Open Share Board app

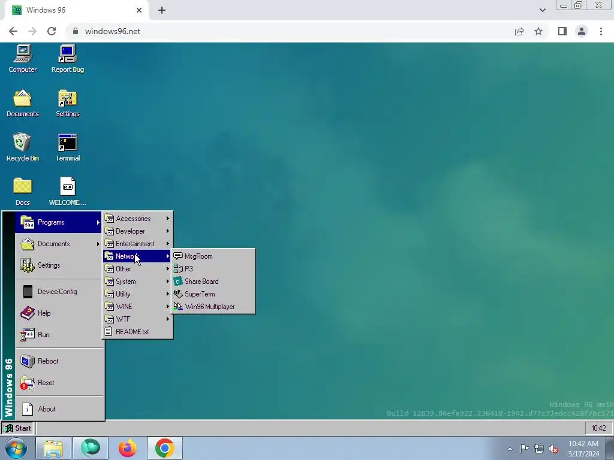click(213, 282)
